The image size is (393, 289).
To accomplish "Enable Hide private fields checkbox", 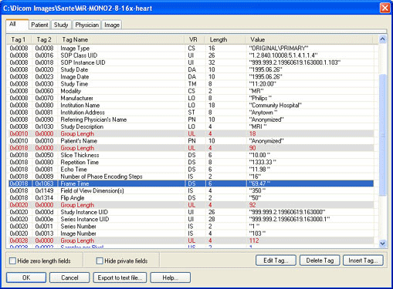I will tap(100, 261).
